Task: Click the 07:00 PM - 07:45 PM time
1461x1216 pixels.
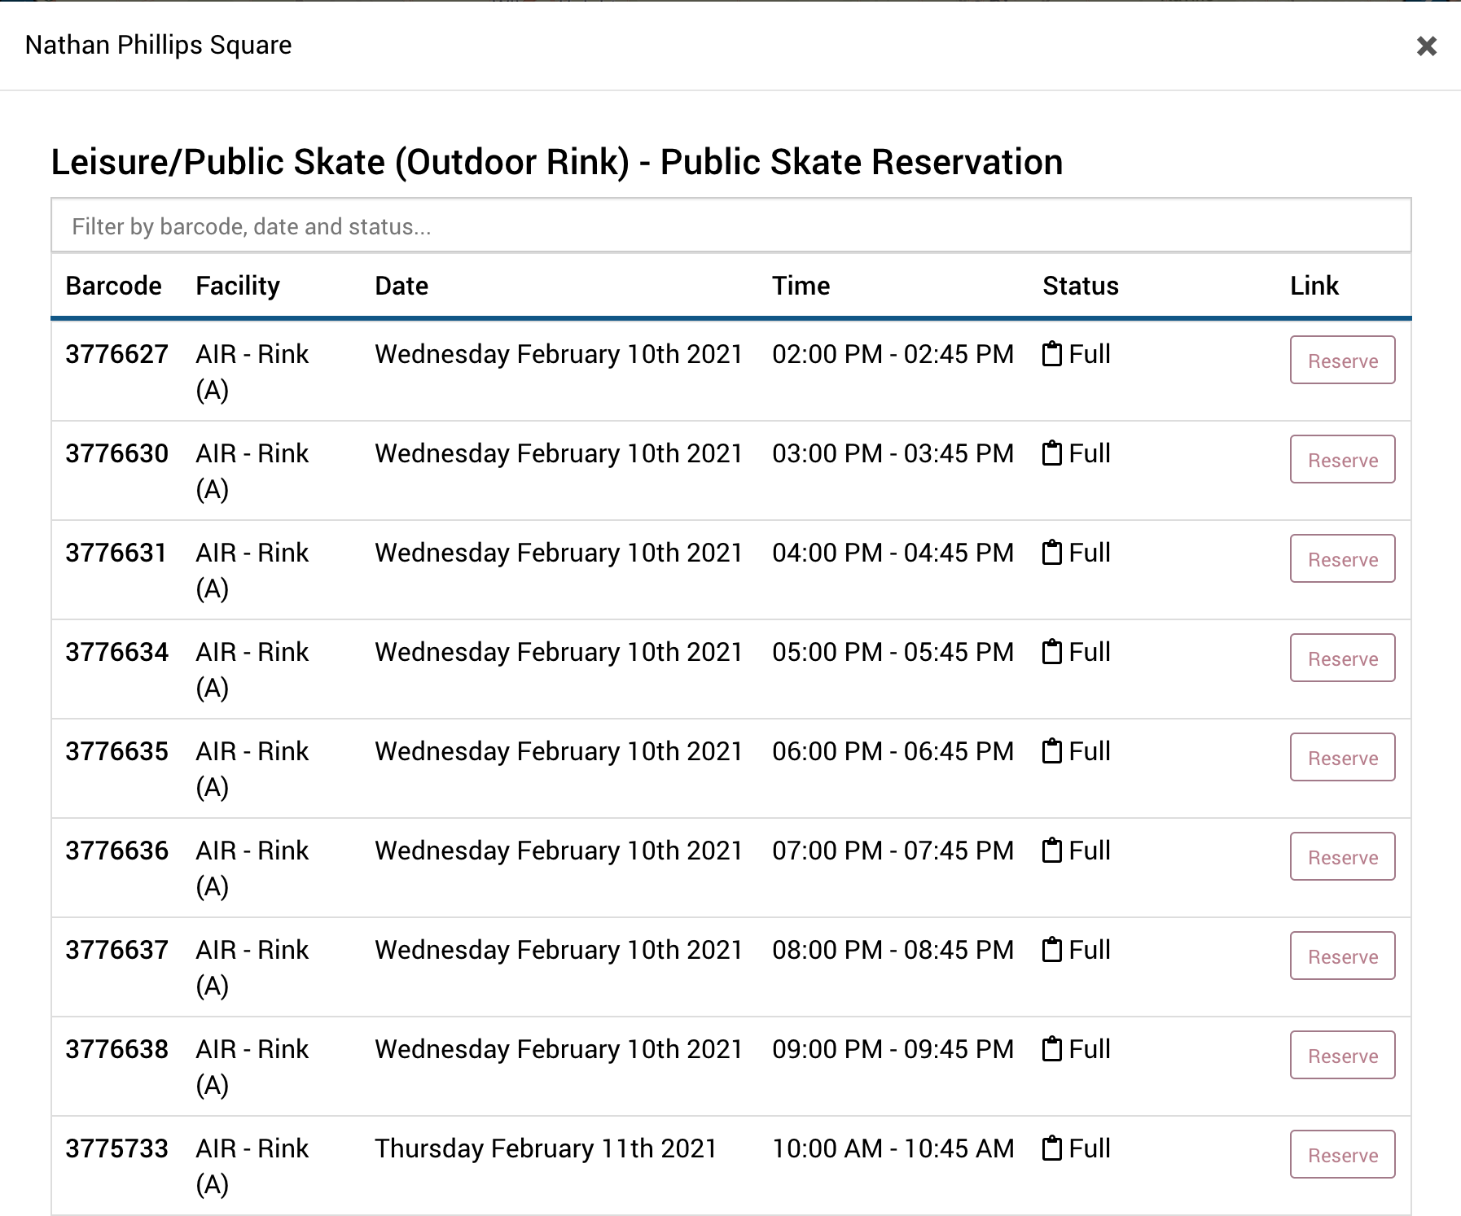Action: click(x=893, y=851)
